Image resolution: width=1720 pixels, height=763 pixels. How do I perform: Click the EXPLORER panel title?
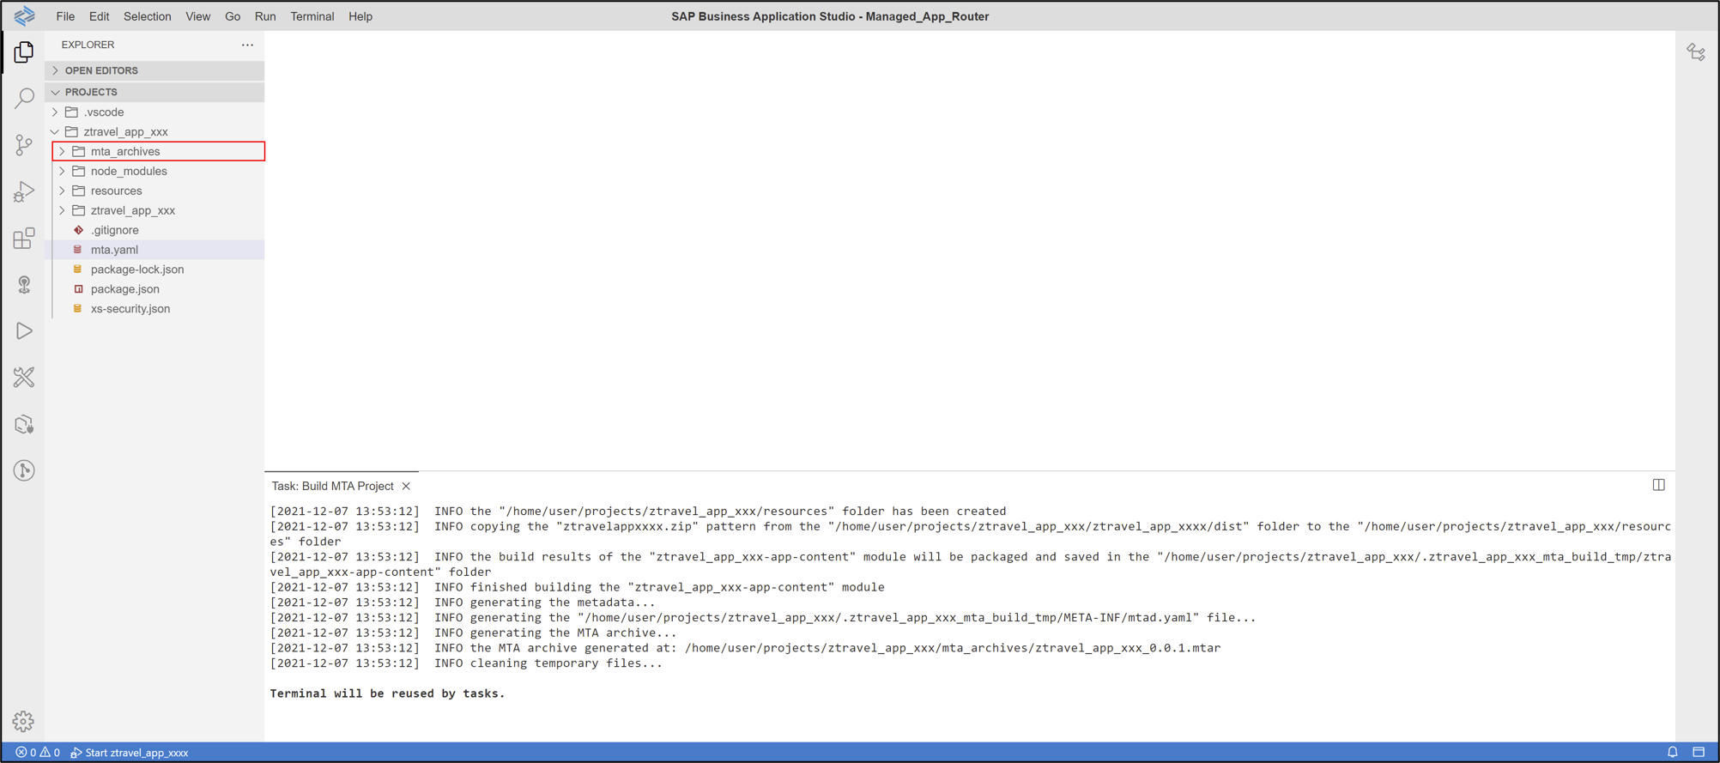point(88,45)
